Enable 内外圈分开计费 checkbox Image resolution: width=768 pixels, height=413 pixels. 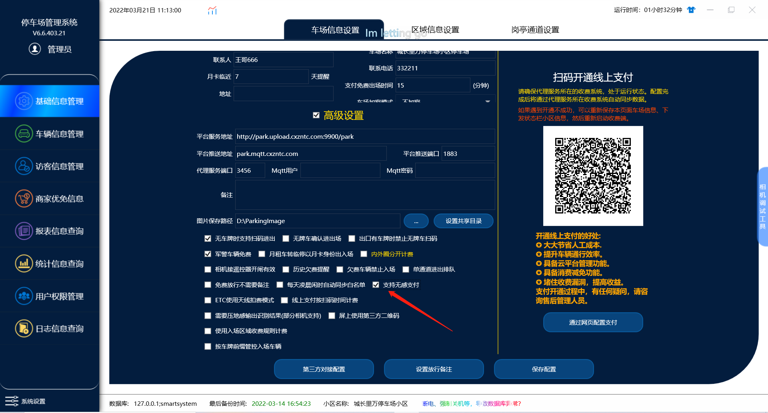(364, 254)
